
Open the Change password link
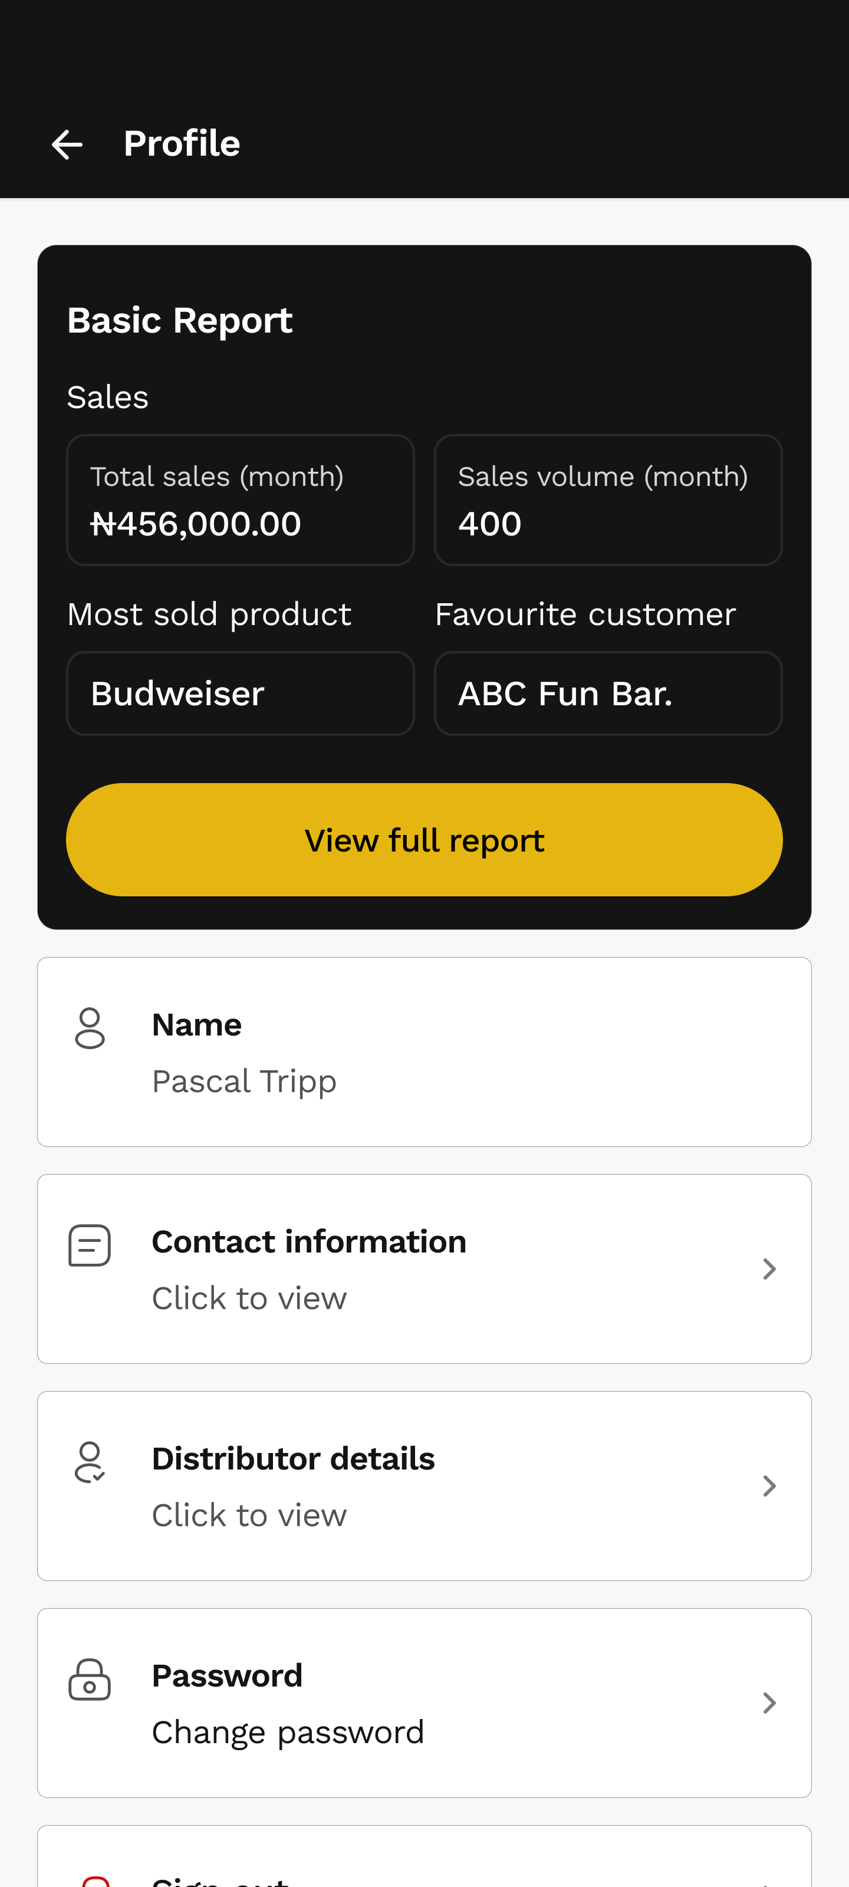click(x=288, y=1733)
